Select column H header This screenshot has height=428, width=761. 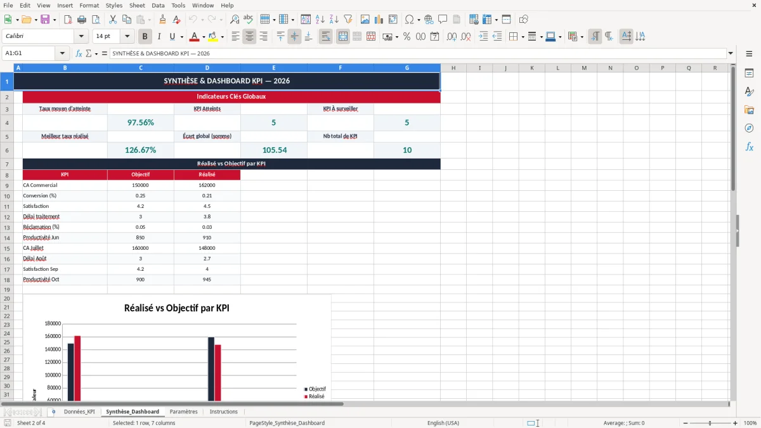[x=453, y=68]
